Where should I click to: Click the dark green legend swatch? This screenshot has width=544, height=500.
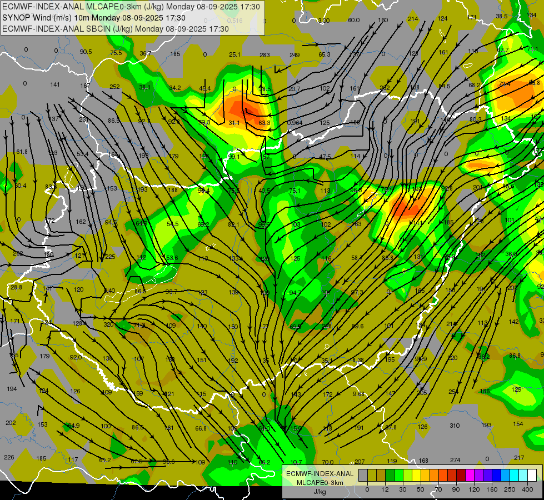click(390, 476)
